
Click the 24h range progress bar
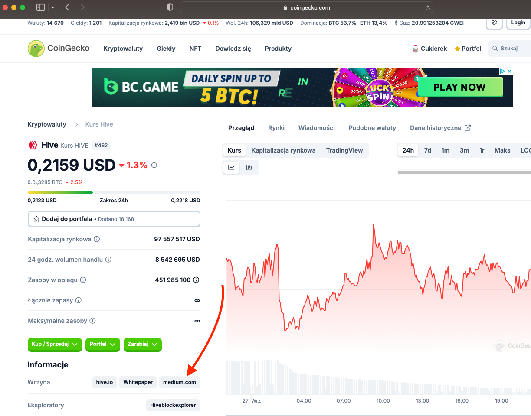point(114,192)
